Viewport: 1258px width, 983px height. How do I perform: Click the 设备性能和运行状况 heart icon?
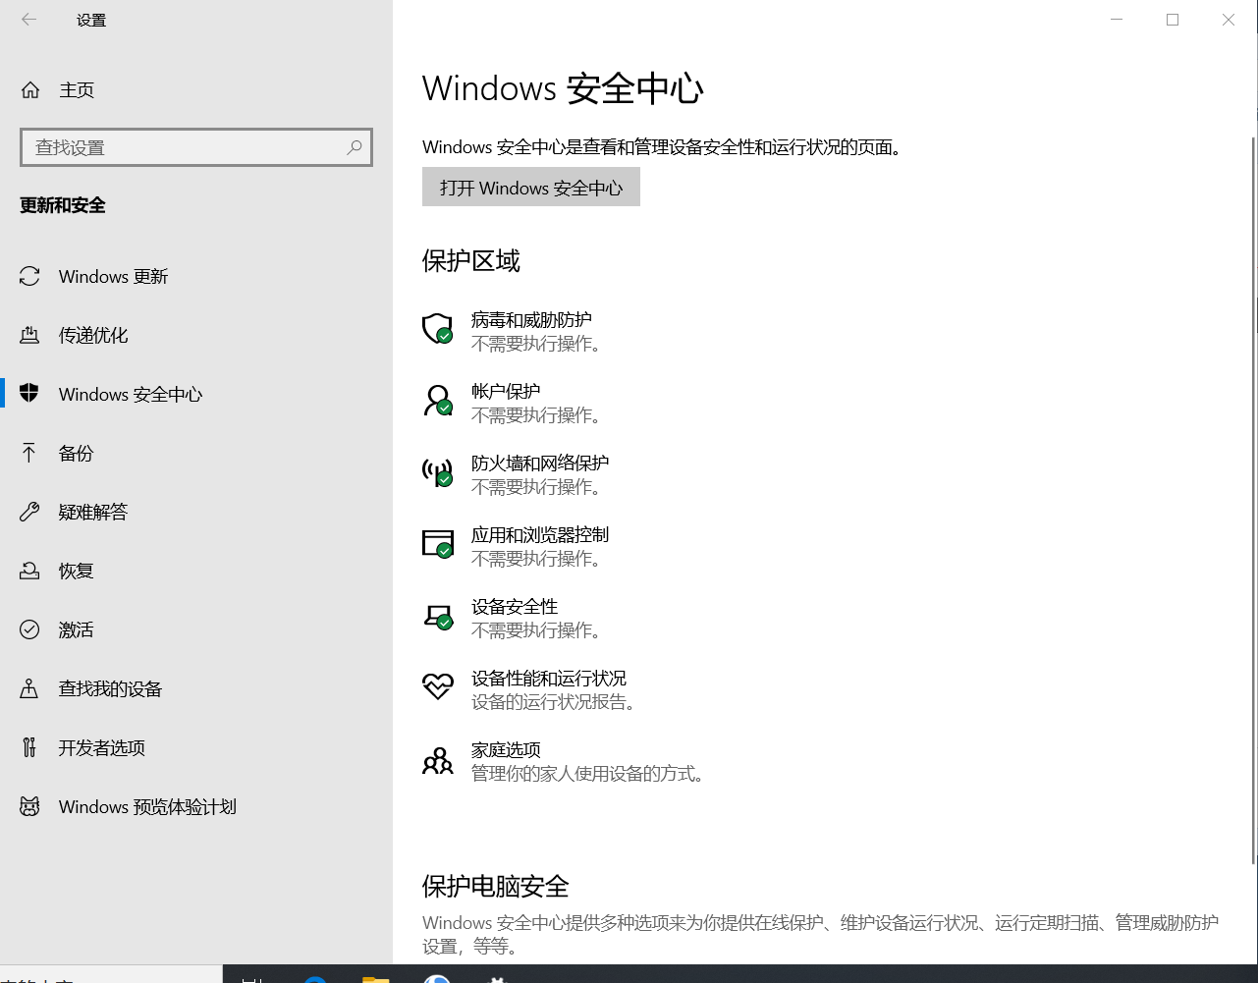(x=437, y=686)
